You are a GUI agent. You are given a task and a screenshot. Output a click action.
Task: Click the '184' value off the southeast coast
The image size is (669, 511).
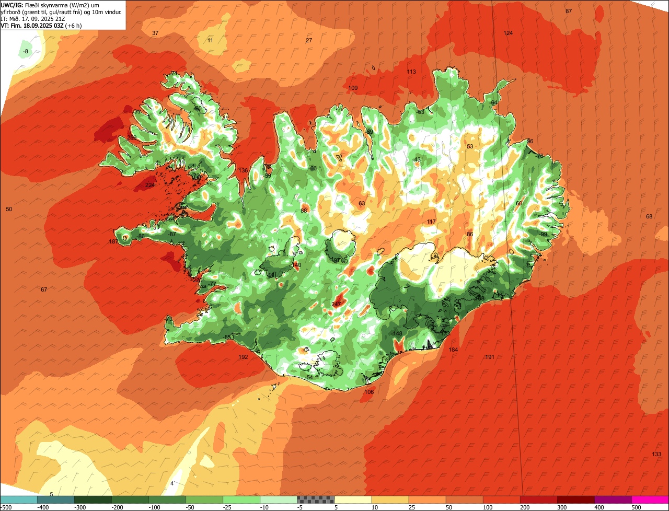tap(453, 350)
